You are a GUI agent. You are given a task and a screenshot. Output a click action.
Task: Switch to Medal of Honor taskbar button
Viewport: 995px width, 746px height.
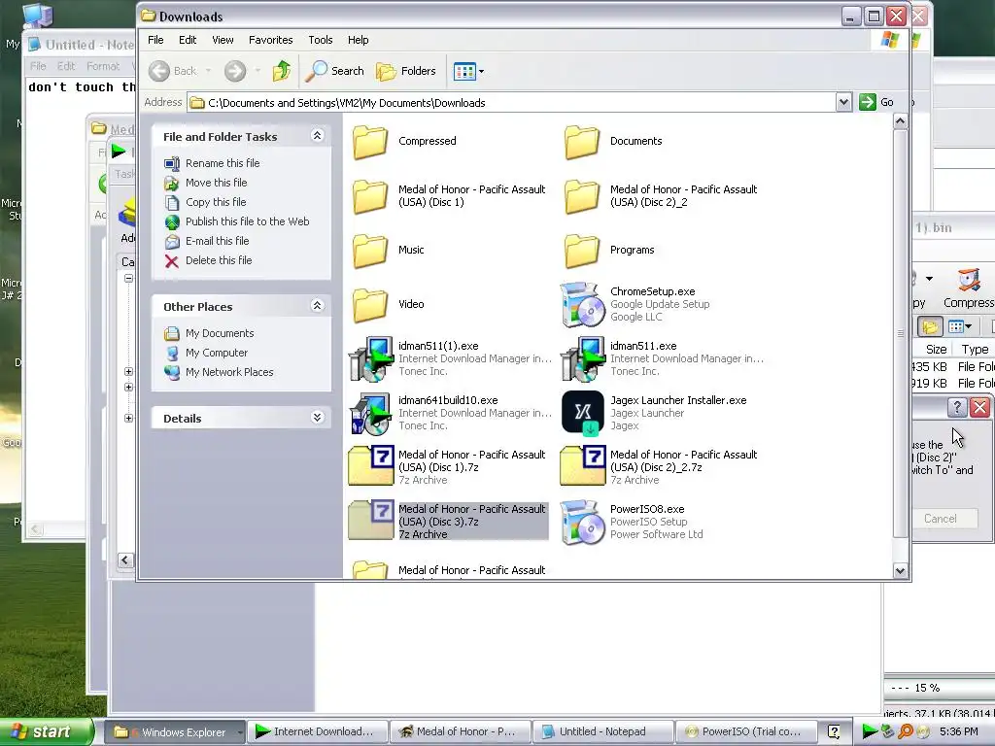click(459, 732)
